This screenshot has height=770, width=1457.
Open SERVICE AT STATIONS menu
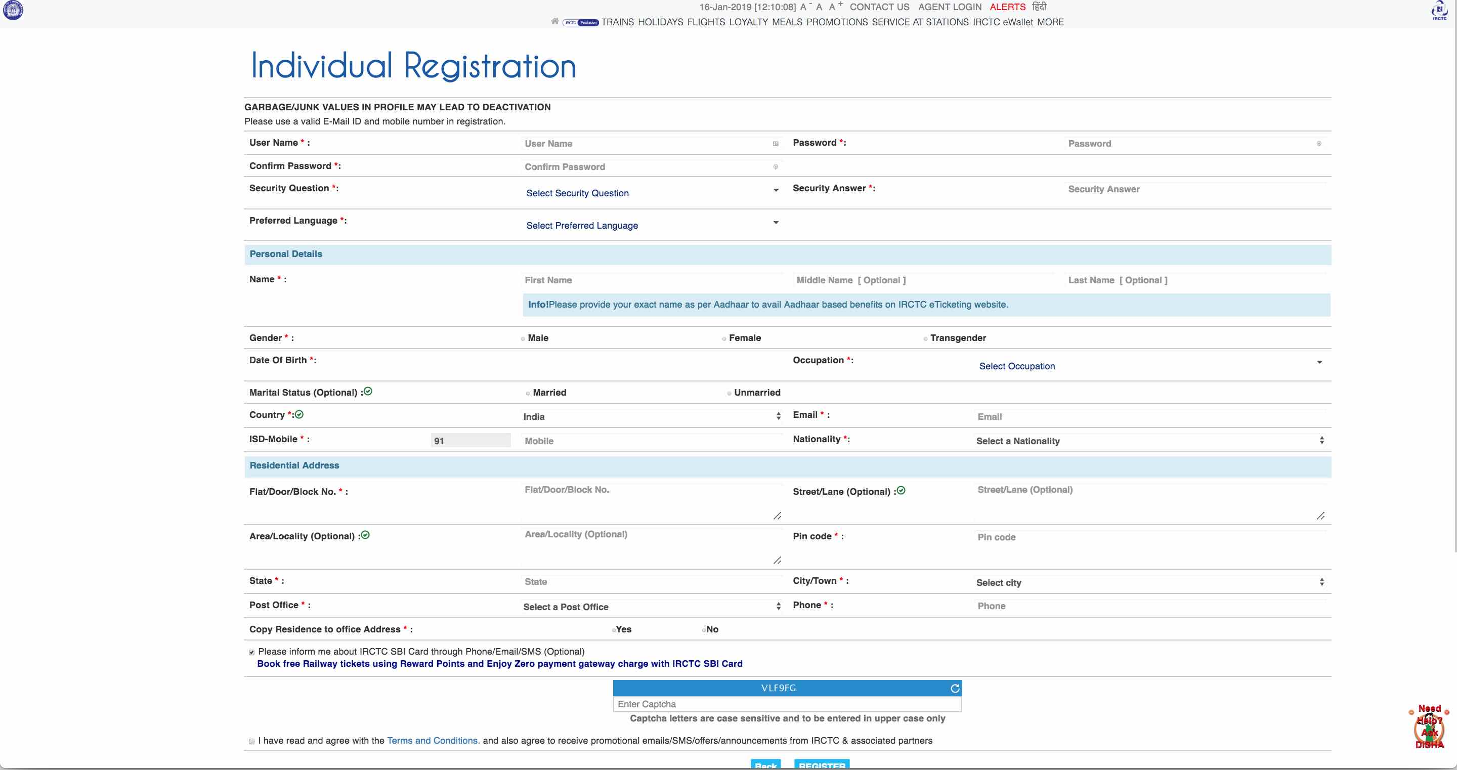point(920,22)
